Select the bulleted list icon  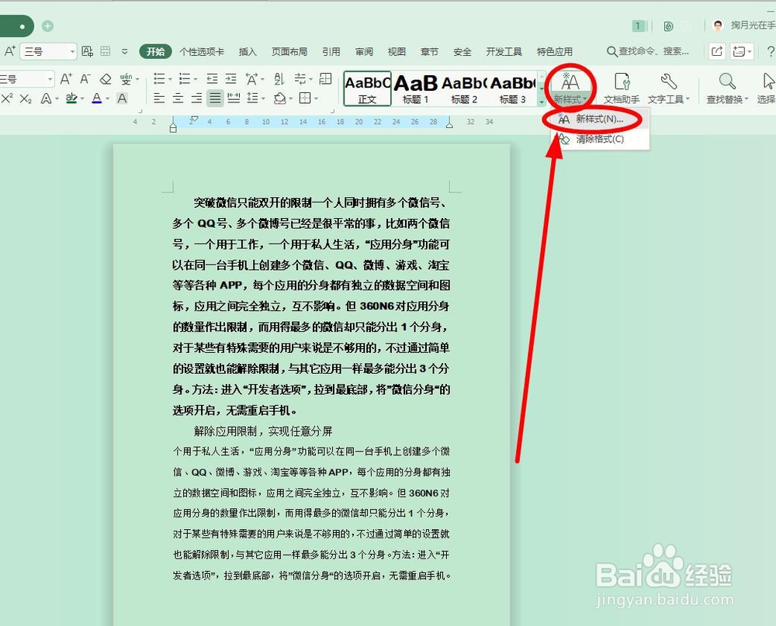159,80
